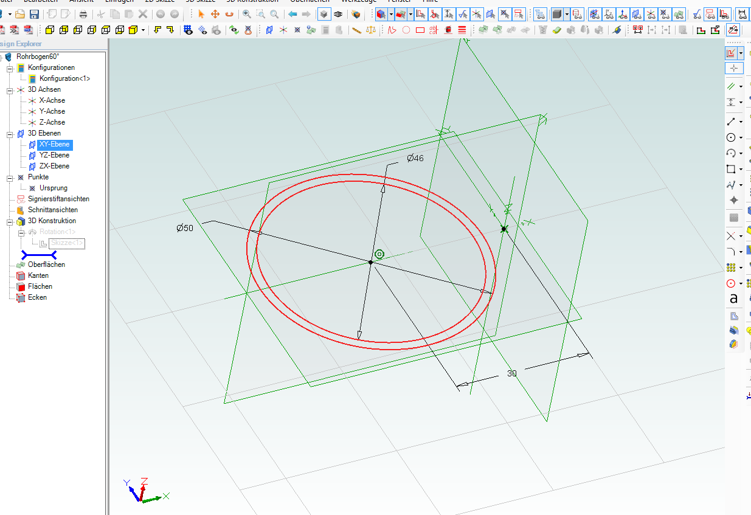The image size is (751, 515).
Task: Pick the red circle sketch tool in the top toolbar
Action: [406, 30]
